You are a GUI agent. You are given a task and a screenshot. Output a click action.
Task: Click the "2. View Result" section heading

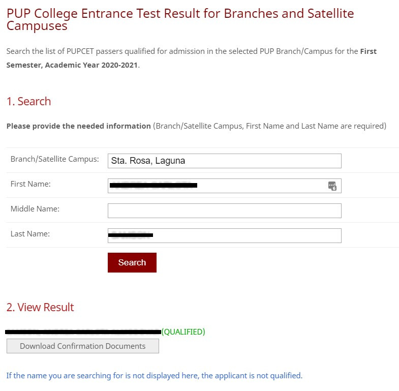point(40,307)
